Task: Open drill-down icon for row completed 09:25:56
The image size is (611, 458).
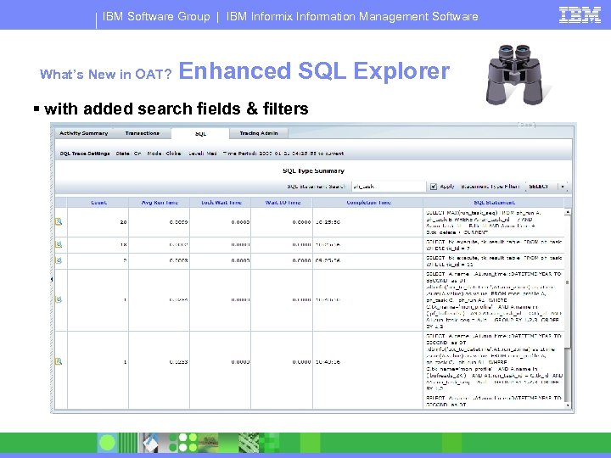Action: click(59, 260)
